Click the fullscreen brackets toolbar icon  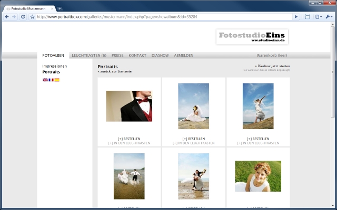coord(308,17)
